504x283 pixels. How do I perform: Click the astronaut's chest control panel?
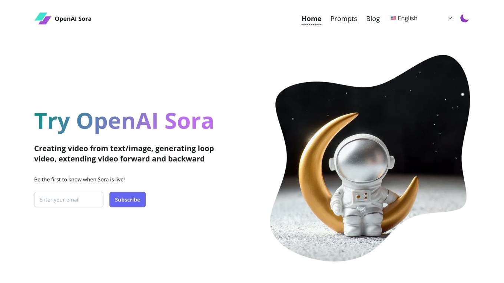click(361, 196)
